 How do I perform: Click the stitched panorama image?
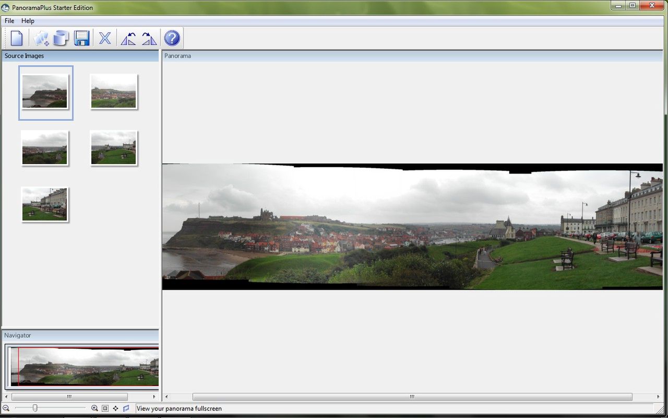412,227
